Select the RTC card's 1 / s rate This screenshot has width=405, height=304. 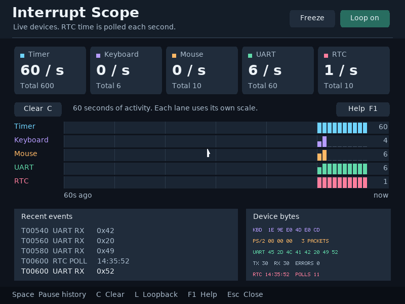point(341,70)
